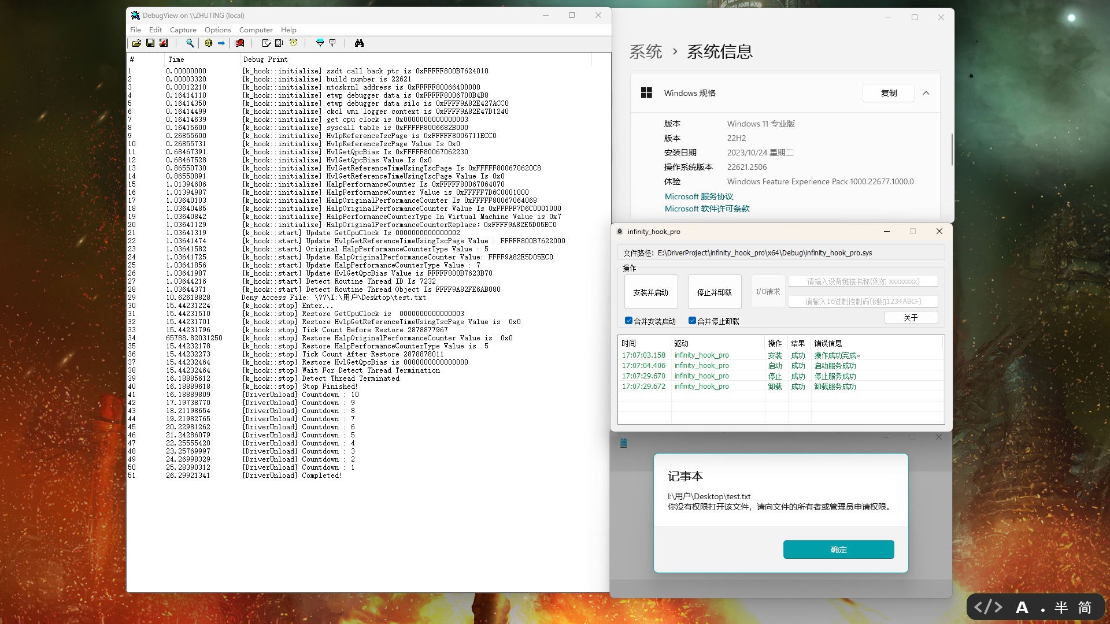Click the binoculars Find icon
Image resolution: width=1110 pixels, height=624 pixels.
pyautogui.click(x=359, y=43)
